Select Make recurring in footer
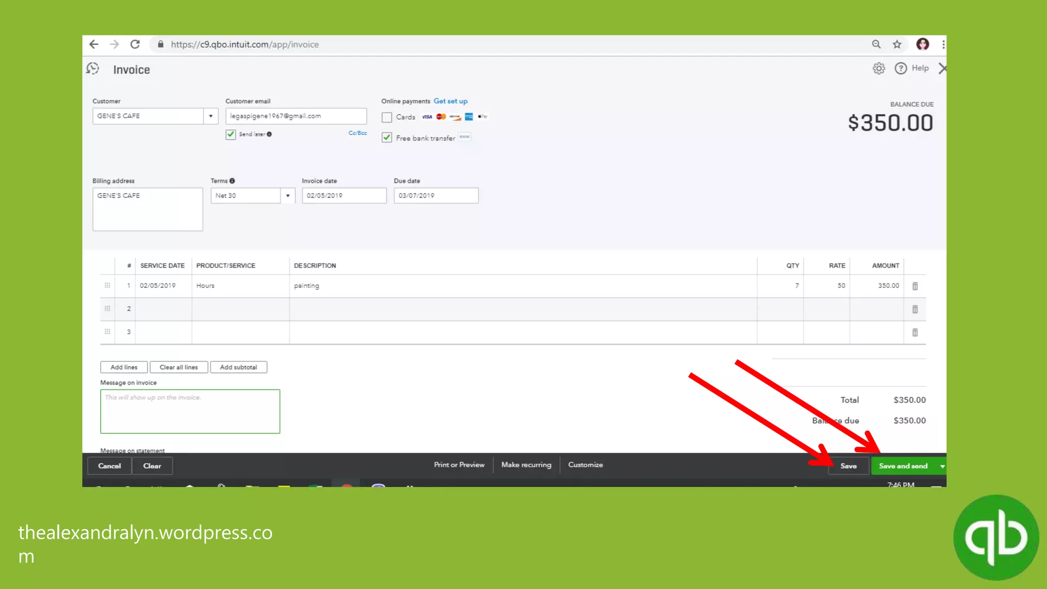The height and width of the screenshot is (589, 1047). (526, 465)
